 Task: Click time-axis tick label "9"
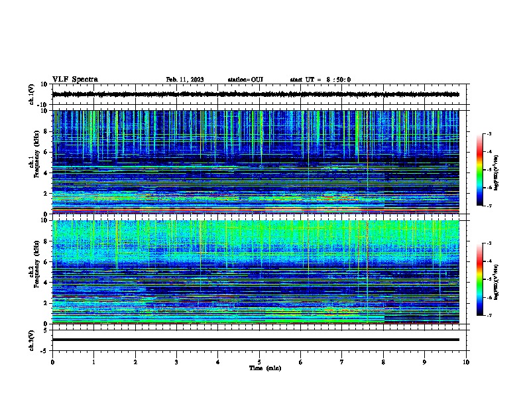click(424, 362)
